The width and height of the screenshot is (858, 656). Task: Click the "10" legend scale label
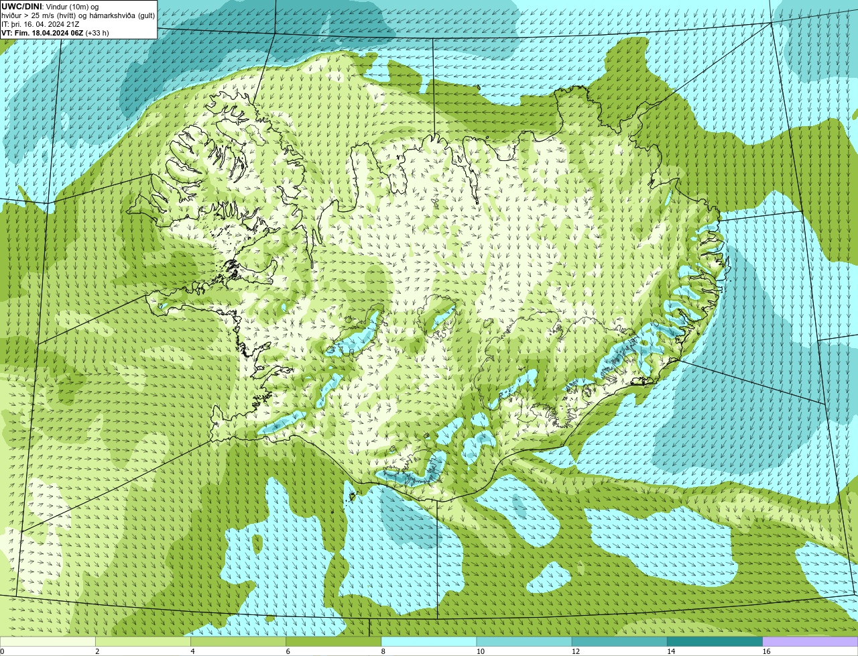[x=481, y=651]
